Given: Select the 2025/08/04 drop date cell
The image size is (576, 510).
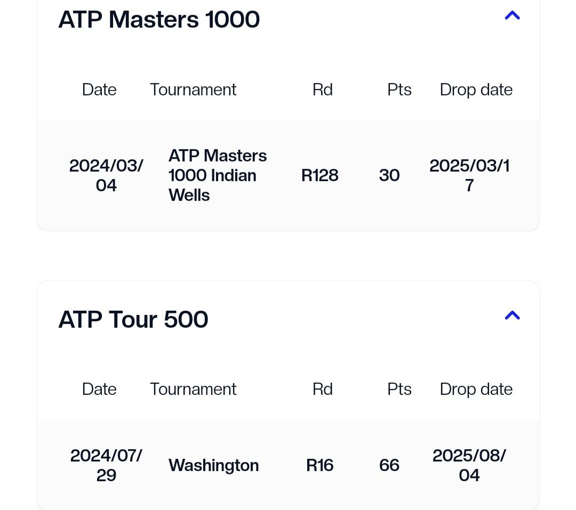Looking at the screenshot, I should (469, 465).
